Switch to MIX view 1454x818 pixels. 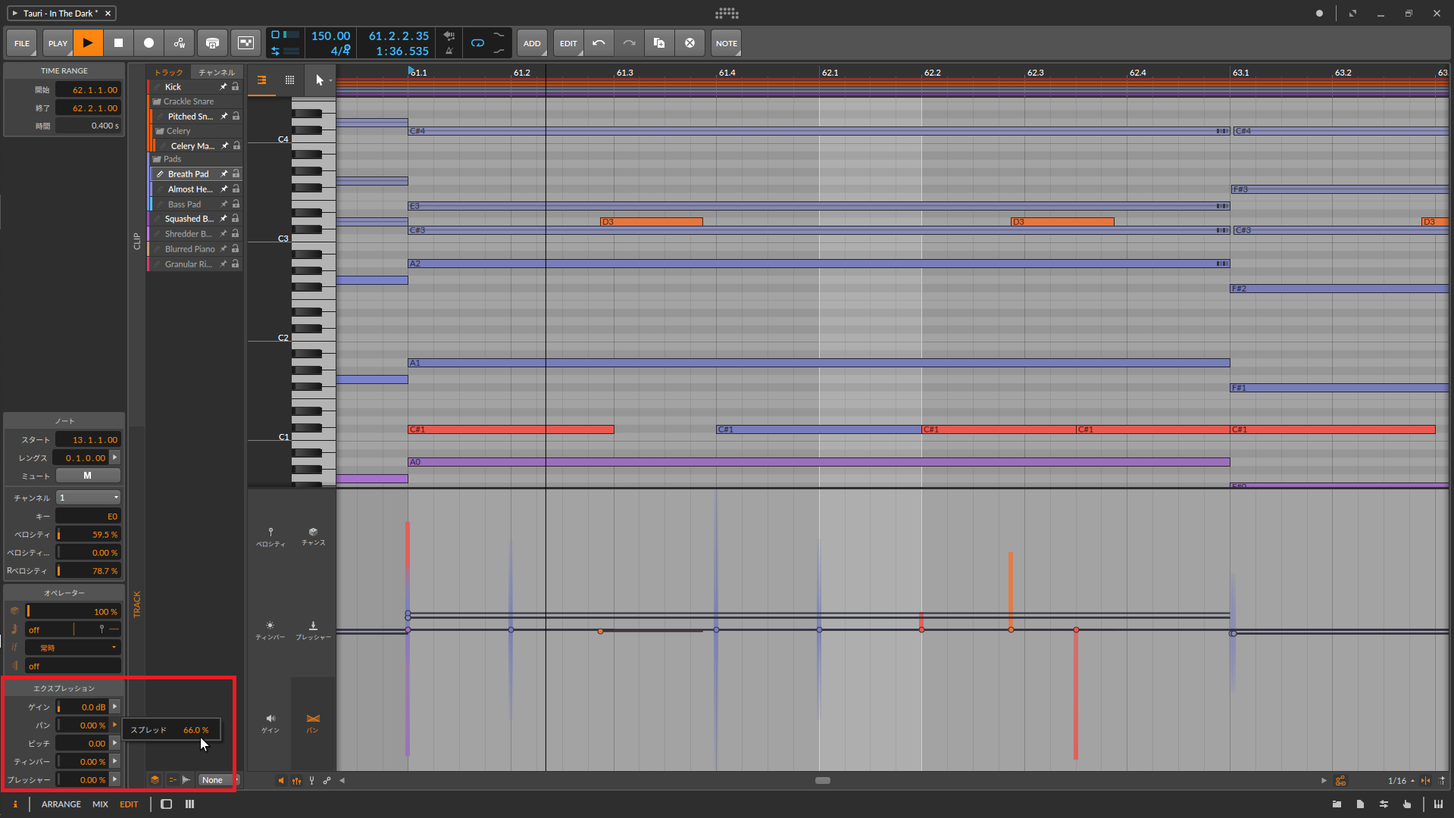[x=100, y=804]
